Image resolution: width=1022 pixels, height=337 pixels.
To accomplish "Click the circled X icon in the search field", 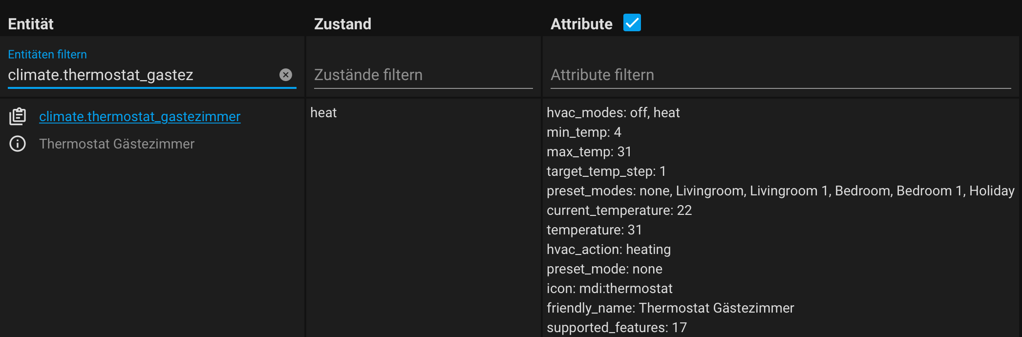I will click(286, 74).
